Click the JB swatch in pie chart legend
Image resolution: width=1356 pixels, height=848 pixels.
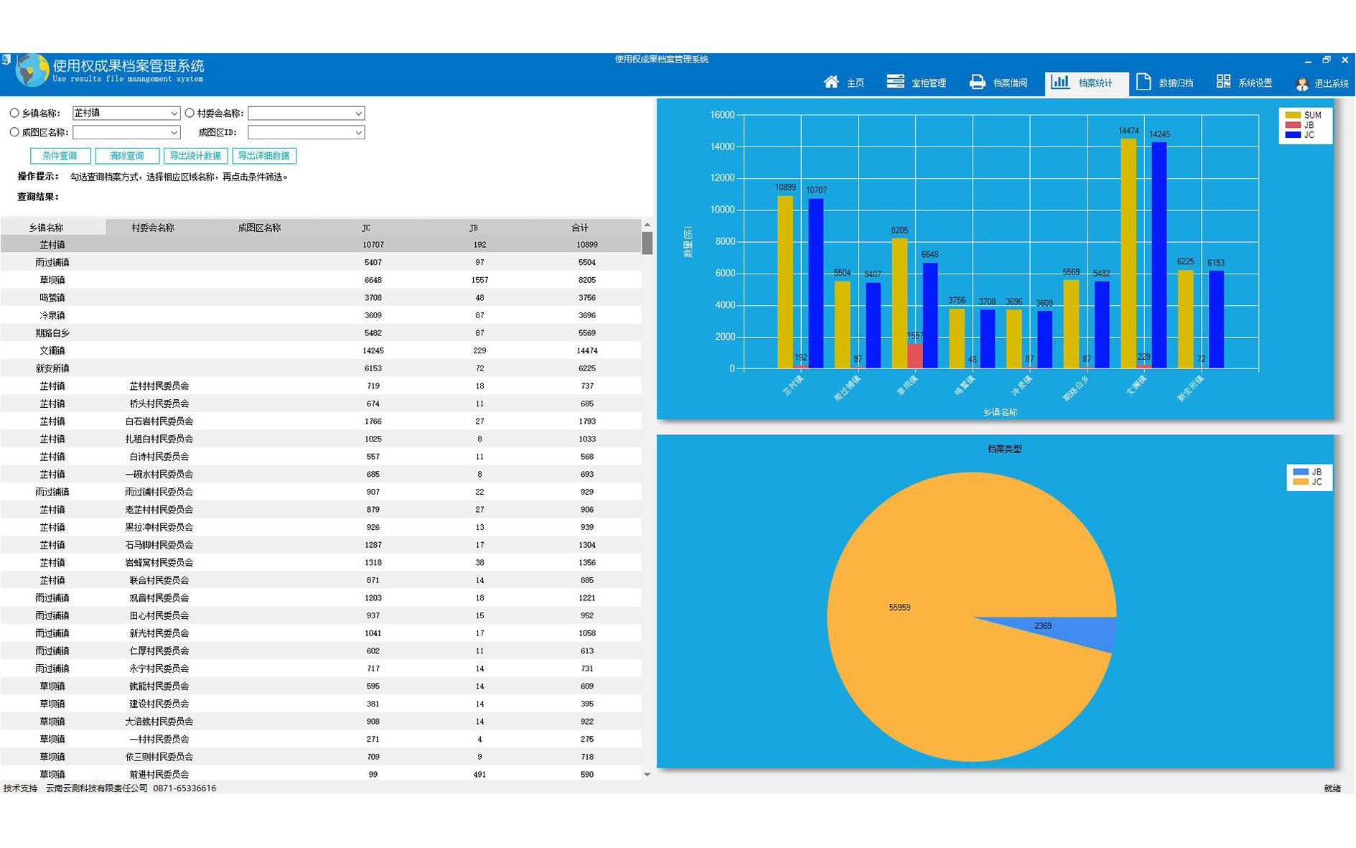[1300, 472]
